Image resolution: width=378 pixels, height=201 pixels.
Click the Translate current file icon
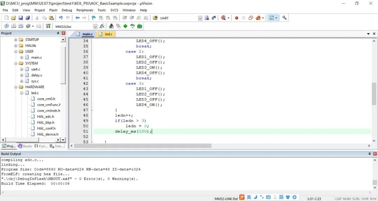click(7, 26)
